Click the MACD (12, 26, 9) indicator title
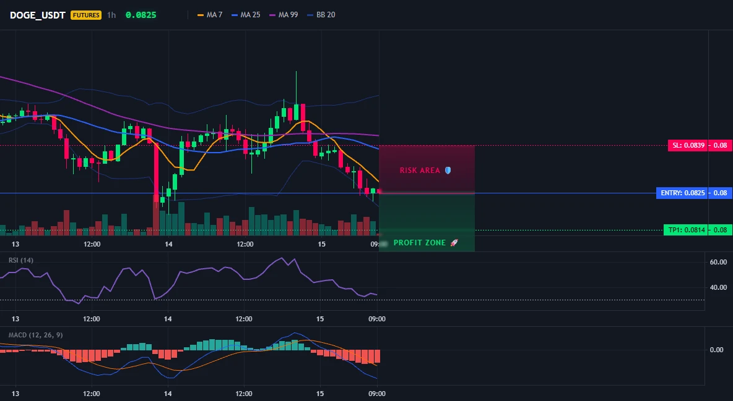 35,335
